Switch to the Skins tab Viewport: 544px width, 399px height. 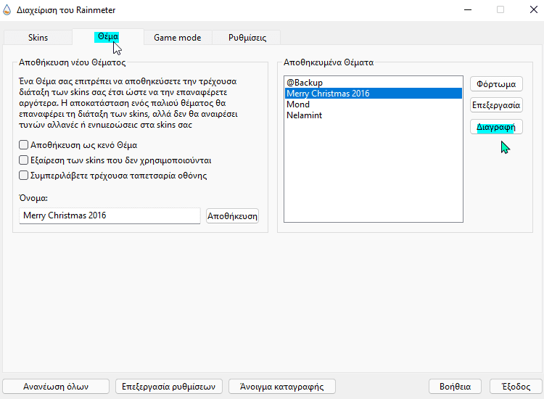point(38,38)
